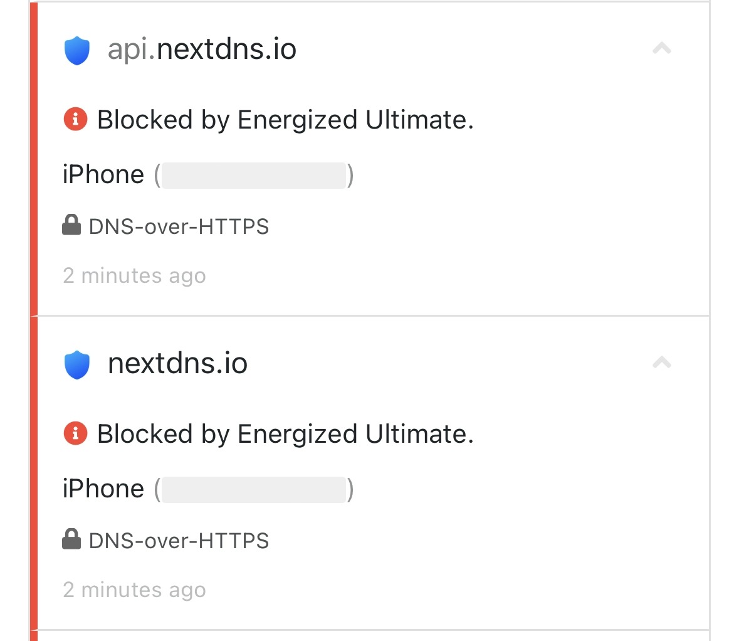
Task: Click the padlock icon next to the first DNS-over-HTTPS label
Action: click(x=72, y=225)
